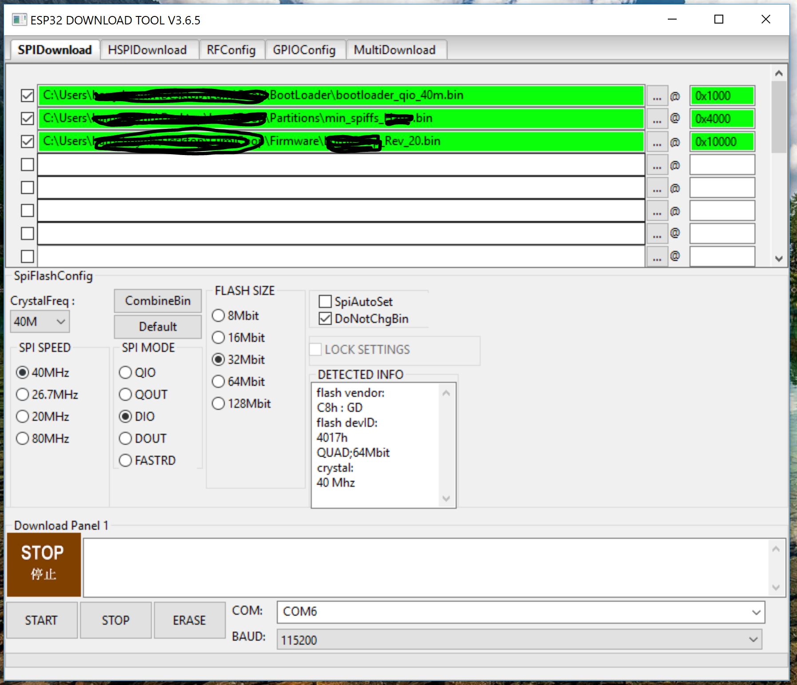Browse file for bootloader_qio_40m.bin row
Image resolution: width=797 pixels, height=685 pixels.
(x=657, y=96)
